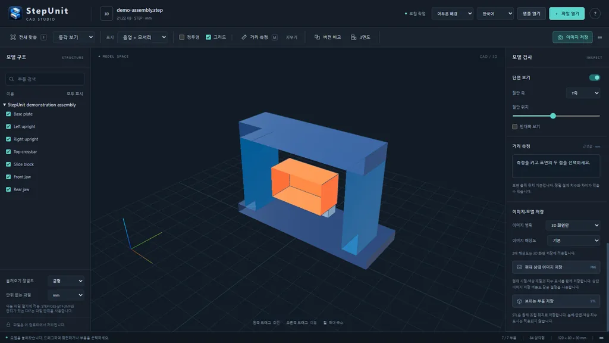609x343 pixels.
Task: Open the 불러오기 정밀도 dropdown
Action: point(66,281)
